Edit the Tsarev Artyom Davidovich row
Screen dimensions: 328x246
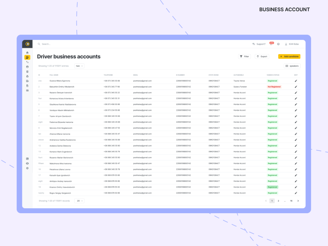click(x=296, y=116)
